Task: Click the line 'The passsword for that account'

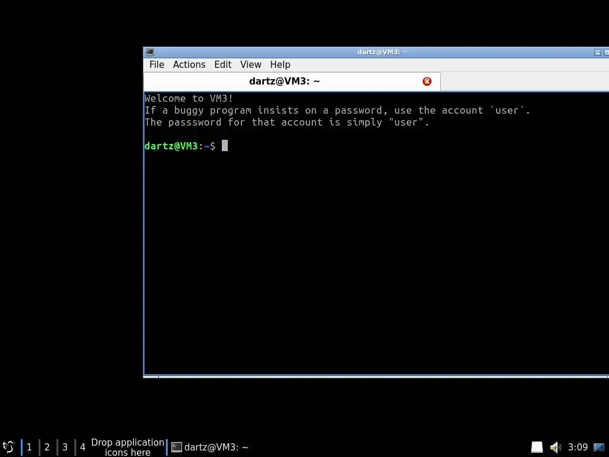Action: [x=287, y=123]
